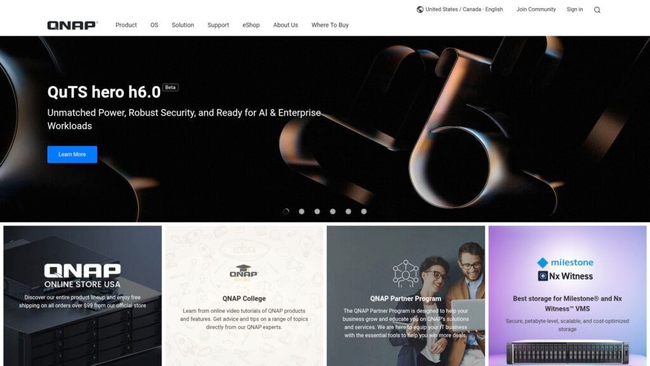650x366 pixels.
Task: Select the third carousel slide dot
Action: click(317, 211)
